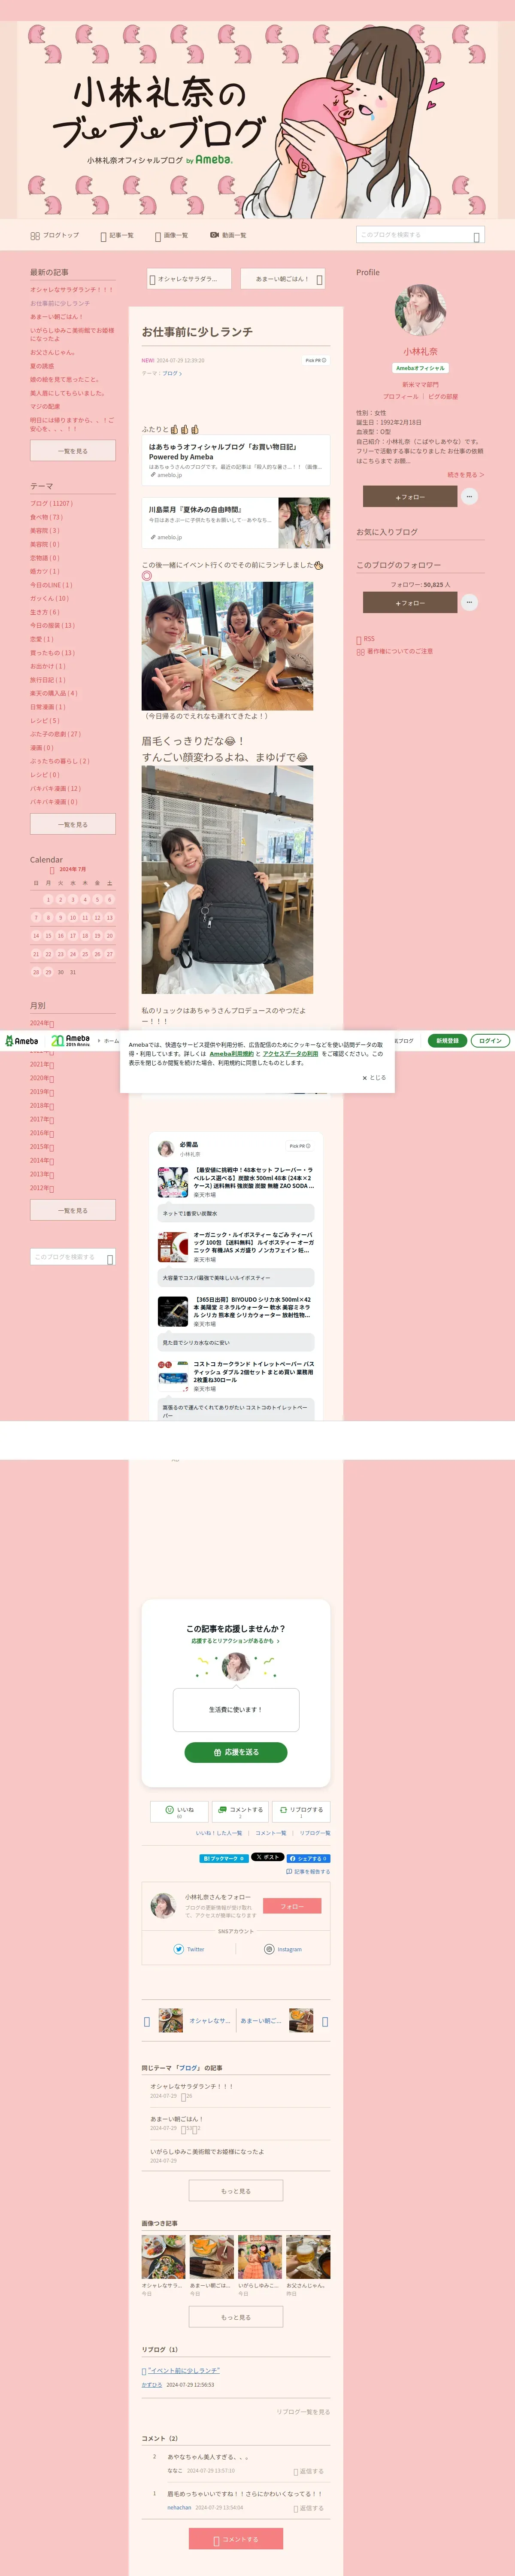Click pink コメントする button at bottom
The height and width of the screenshot is (2576, 515).
(236, 2539)
